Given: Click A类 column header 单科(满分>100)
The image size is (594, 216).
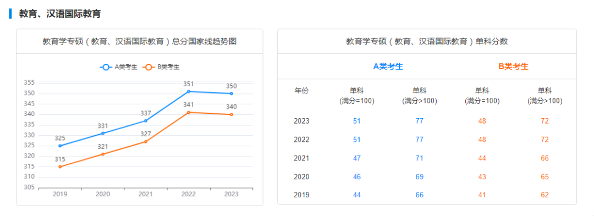Looking at the screenshot, I should tap(419, 96).
